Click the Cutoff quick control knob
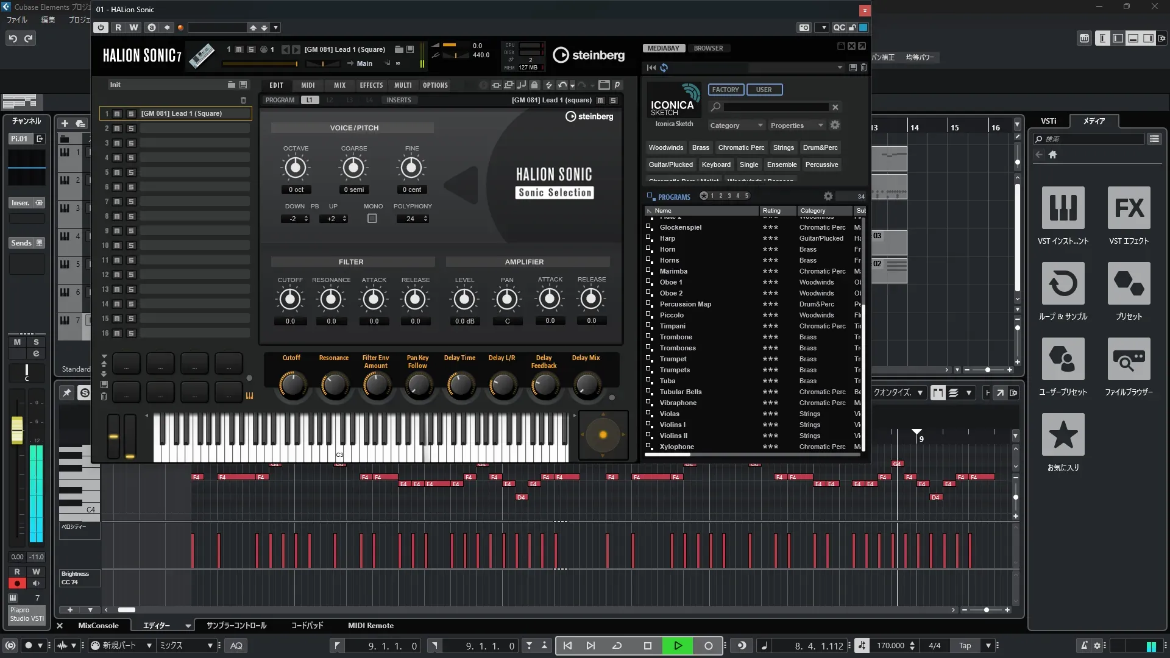Image resolution: width=1170 pixels, height=658 pixels. pyautogui.click(x=292, y=385)
